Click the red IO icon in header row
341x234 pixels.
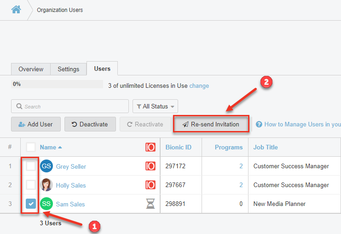click(x=150, y=148)
